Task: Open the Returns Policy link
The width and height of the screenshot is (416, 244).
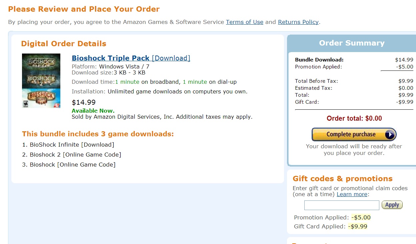Action: coord(298,22)
